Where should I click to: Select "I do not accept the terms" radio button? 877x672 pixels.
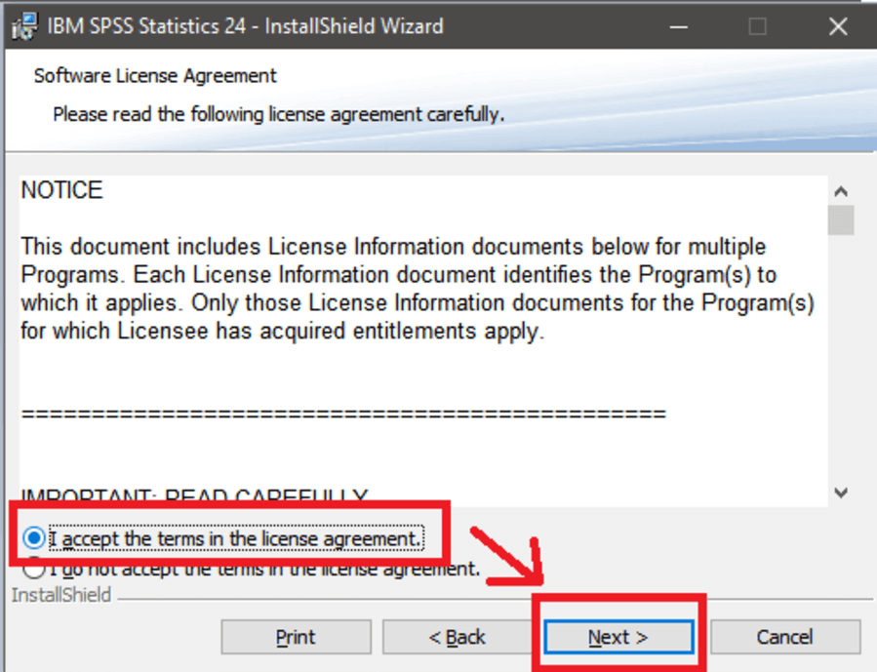click(x=34, y=569)
